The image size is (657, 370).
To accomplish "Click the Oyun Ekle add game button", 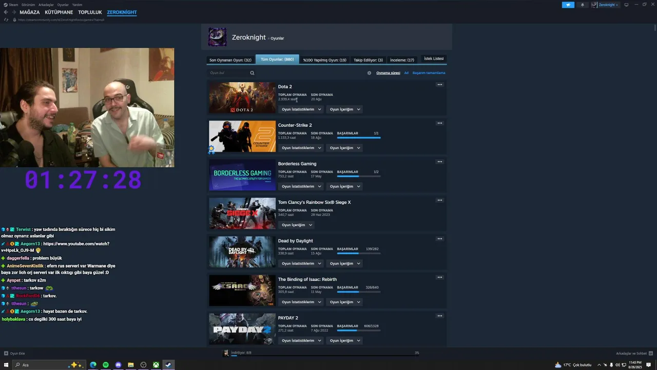I will coord(14,354).
